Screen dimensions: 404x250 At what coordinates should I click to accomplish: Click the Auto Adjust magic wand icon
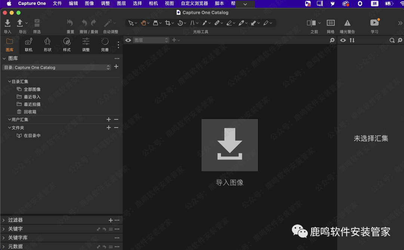point(108,23)
